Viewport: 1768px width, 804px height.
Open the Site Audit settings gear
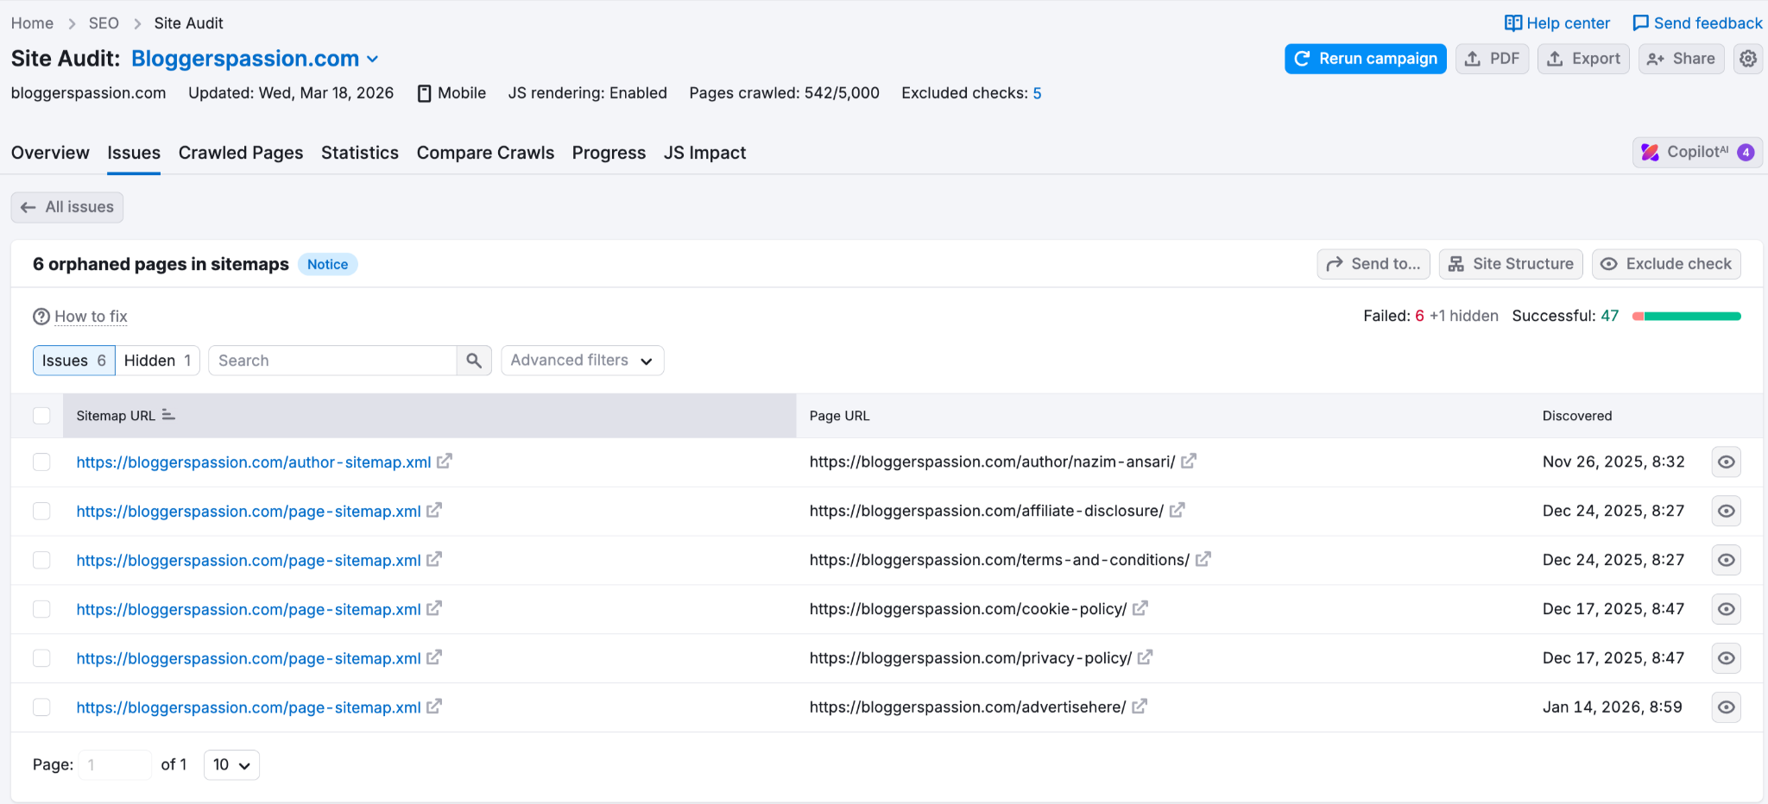[x=1748, y=58]
